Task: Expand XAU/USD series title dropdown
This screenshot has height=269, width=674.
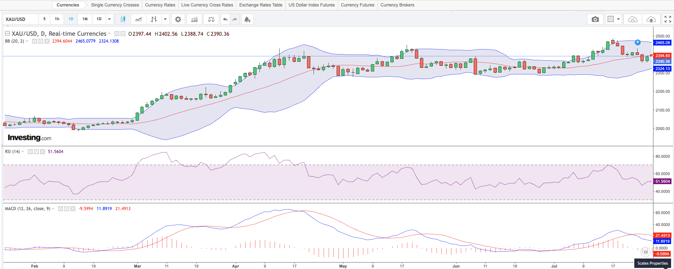Action: [109, 34]
